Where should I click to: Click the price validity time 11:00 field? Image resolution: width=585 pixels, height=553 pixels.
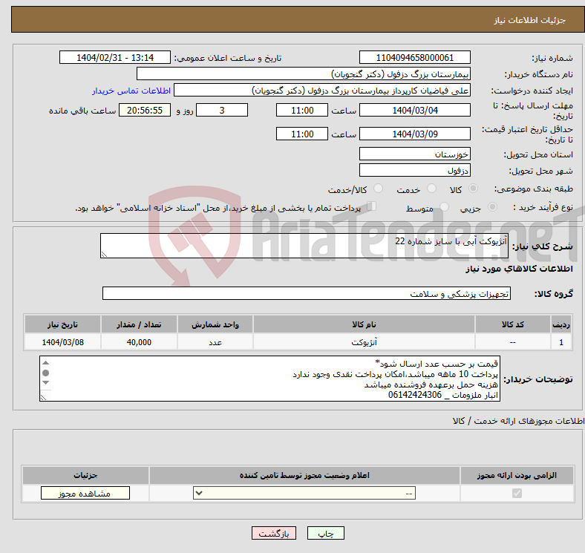tap(302, 134)
